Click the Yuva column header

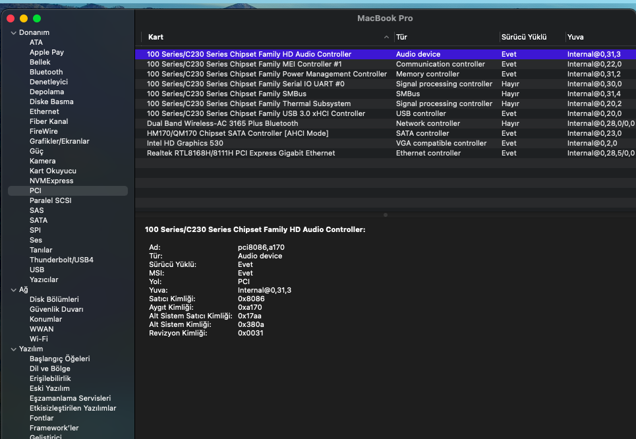click(575, 37)
